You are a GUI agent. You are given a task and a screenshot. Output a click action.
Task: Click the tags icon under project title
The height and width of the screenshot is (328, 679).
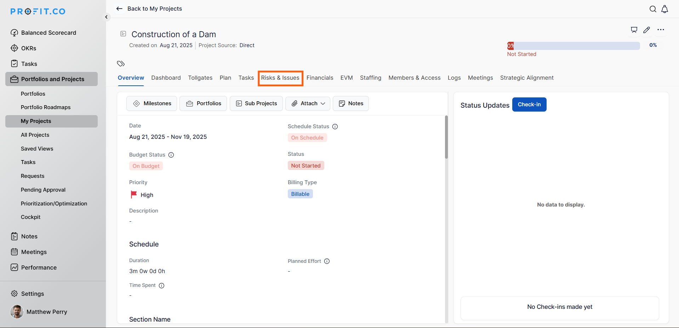coord(121,64)
